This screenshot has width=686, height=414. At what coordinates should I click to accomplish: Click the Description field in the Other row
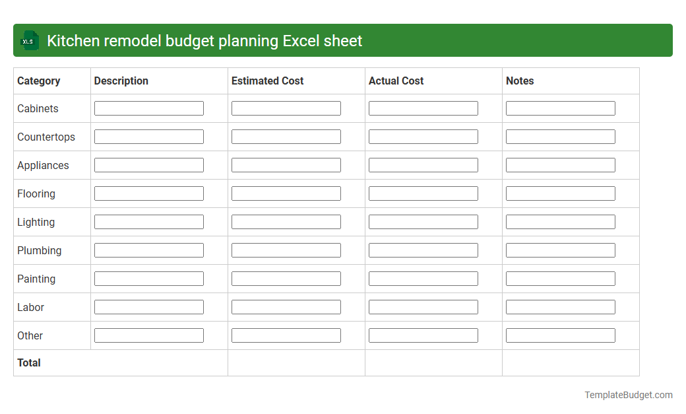click(148, 335)
